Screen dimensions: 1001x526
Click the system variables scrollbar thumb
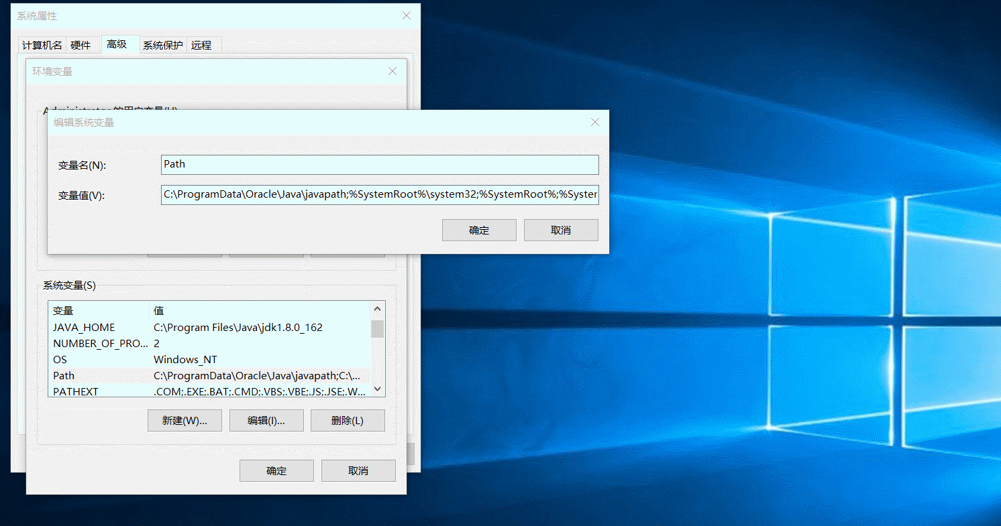(378, 329)
